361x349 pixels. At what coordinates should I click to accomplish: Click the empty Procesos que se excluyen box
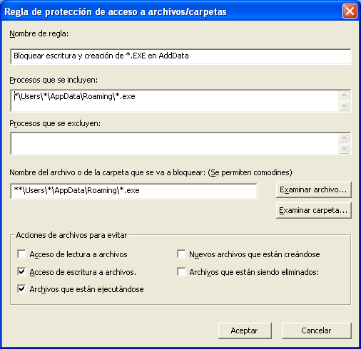pos(175,143)
